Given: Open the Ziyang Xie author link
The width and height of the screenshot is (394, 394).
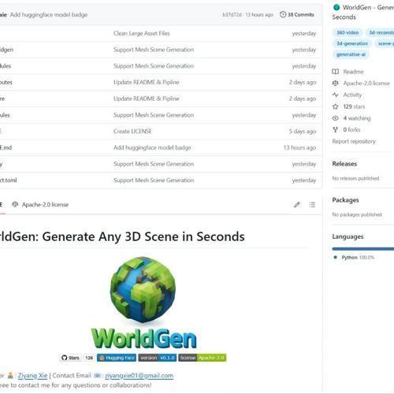Looking at the screenshot, I should point(32,376).
